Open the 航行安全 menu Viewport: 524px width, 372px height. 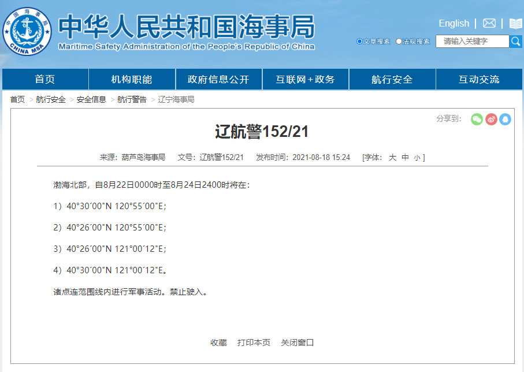(x=392, y=79)
